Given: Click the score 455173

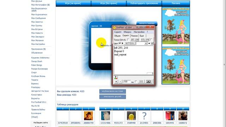Looking at the screenshot, I should tap(118, 123).
